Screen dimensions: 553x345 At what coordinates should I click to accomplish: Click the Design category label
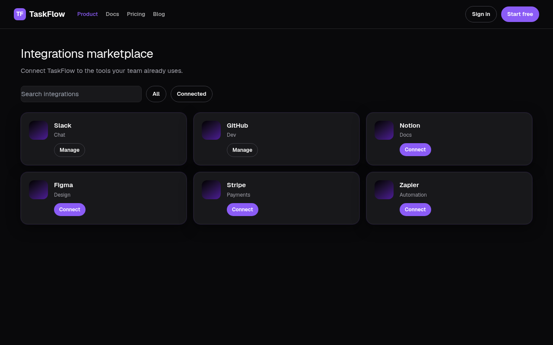(x=62, y=195)
